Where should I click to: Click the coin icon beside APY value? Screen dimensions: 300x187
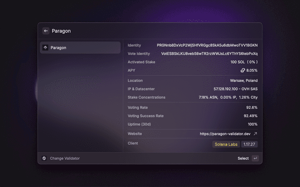pos(243,70)
